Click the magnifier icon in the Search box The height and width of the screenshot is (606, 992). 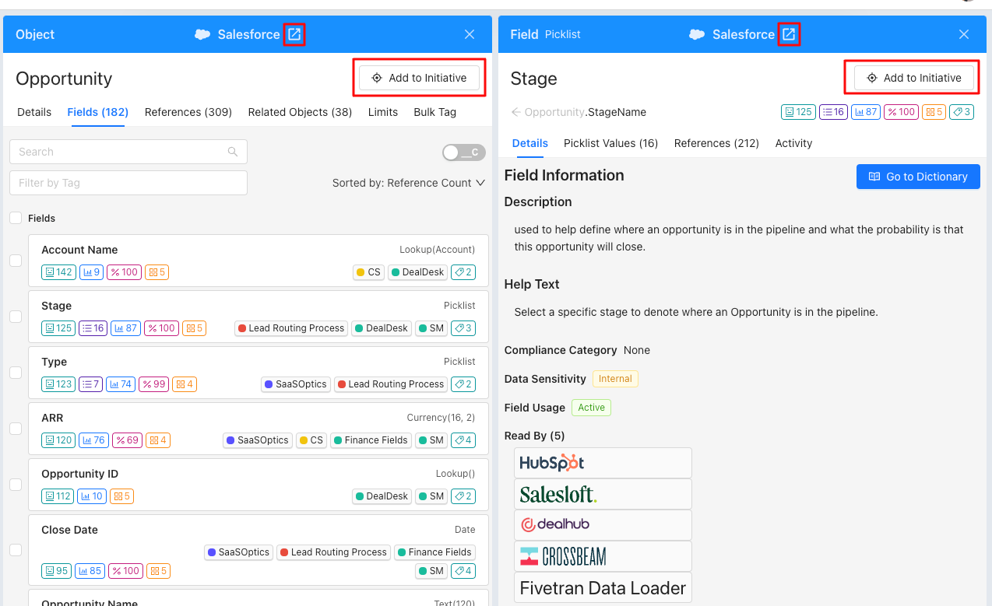click(x=233, y=152)
